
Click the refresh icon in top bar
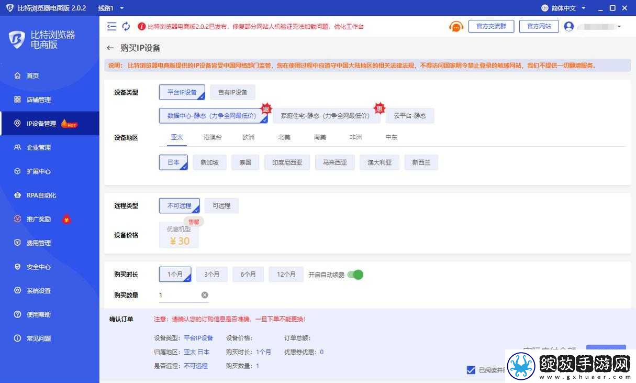[126, 26]
